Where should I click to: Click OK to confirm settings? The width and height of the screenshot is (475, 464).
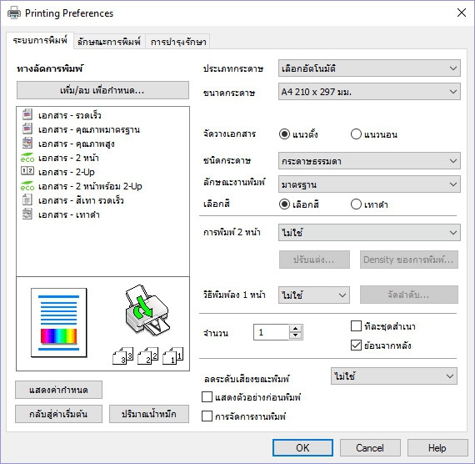[x=302, y=447]
